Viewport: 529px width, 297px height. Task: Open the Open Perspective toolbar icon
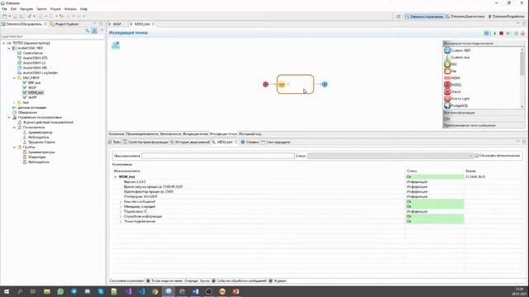(398, 16)
